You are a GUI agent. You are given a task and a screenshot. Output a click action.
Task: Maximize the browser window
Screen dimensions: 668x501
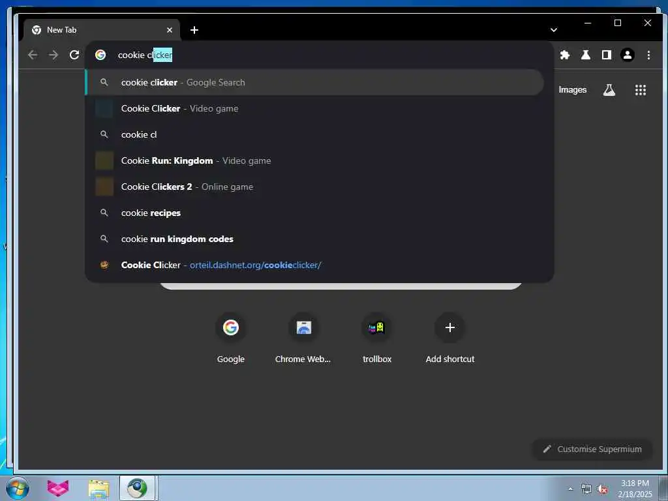tap(618, 23)
